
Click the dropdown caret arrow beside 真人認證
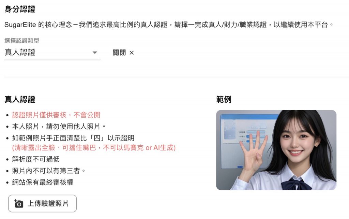(95, 53)
